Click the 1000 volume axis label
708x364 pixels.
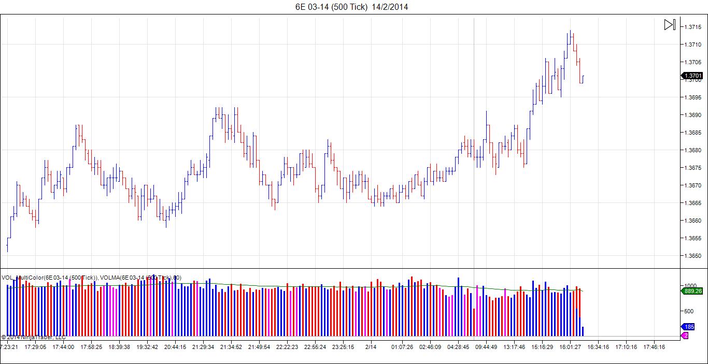[690, 286]
